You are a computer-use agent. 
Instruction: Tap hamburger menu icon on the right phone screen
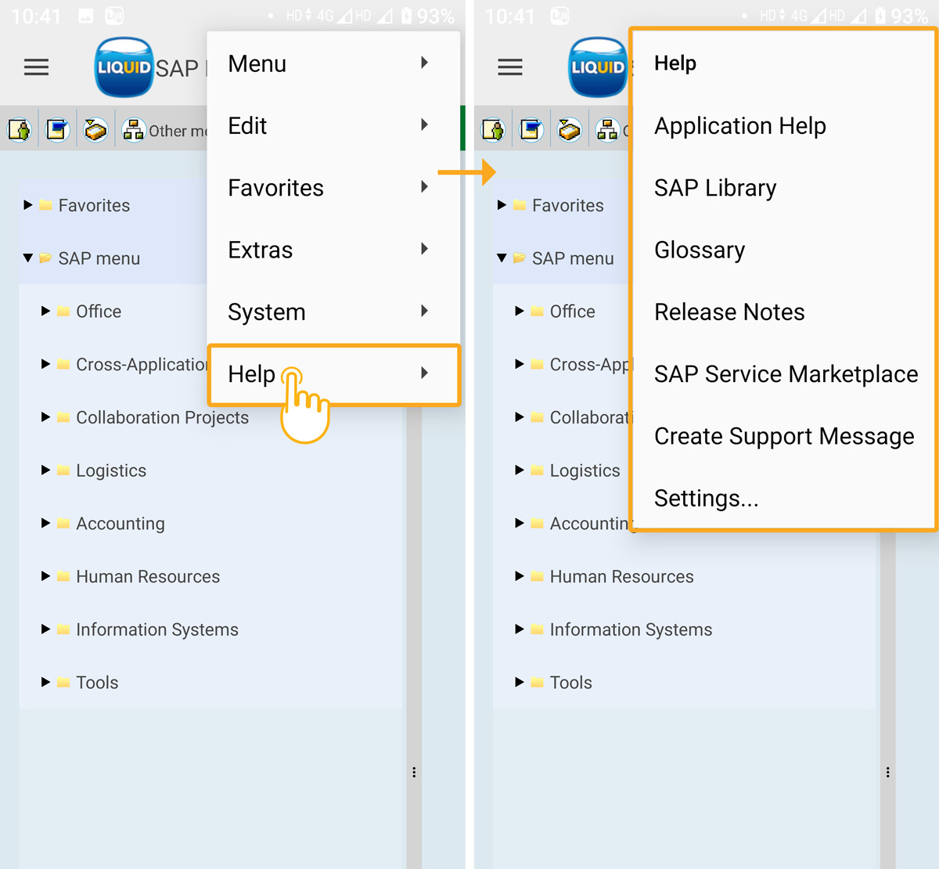click(510, 67)
